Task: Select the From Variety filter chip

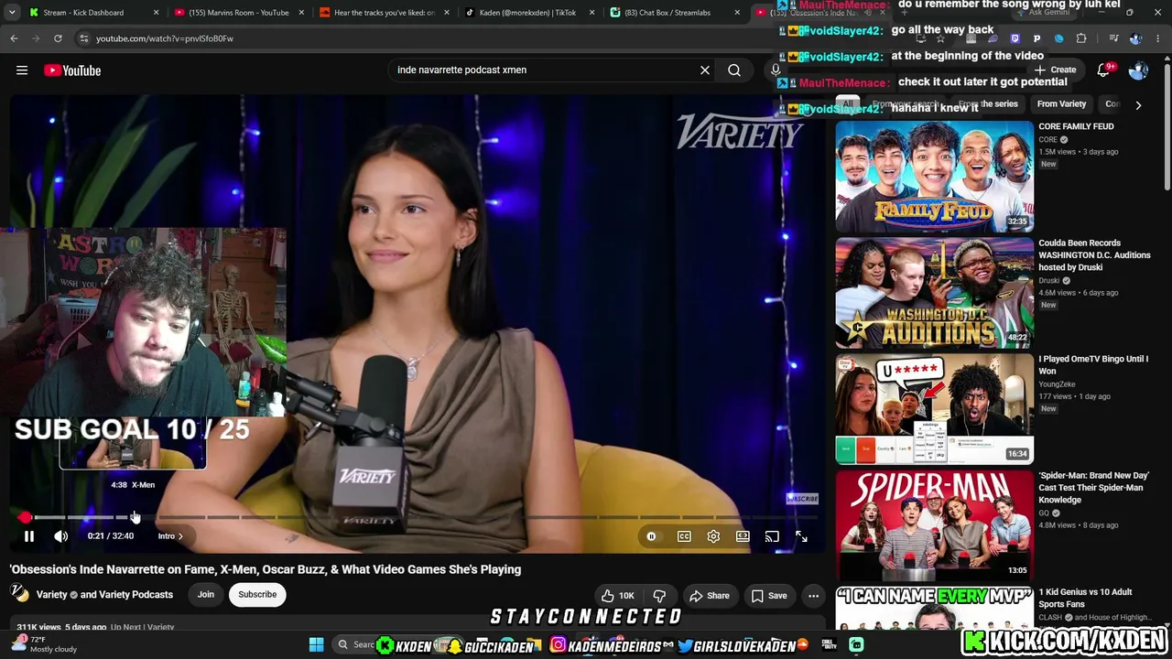Action: coord(1061,104)
